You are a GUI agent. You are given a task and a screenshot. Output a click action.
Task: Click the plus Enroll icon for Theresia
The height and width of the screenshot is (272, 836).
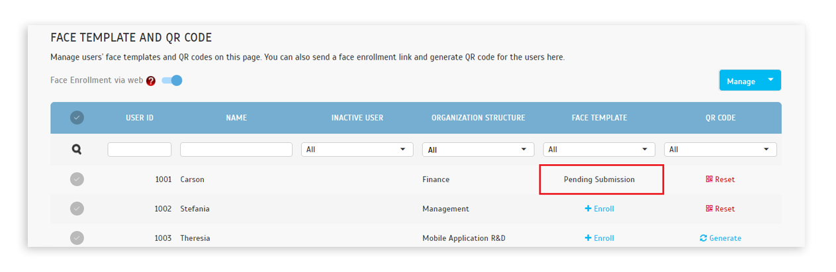click(x=588, y=238)
